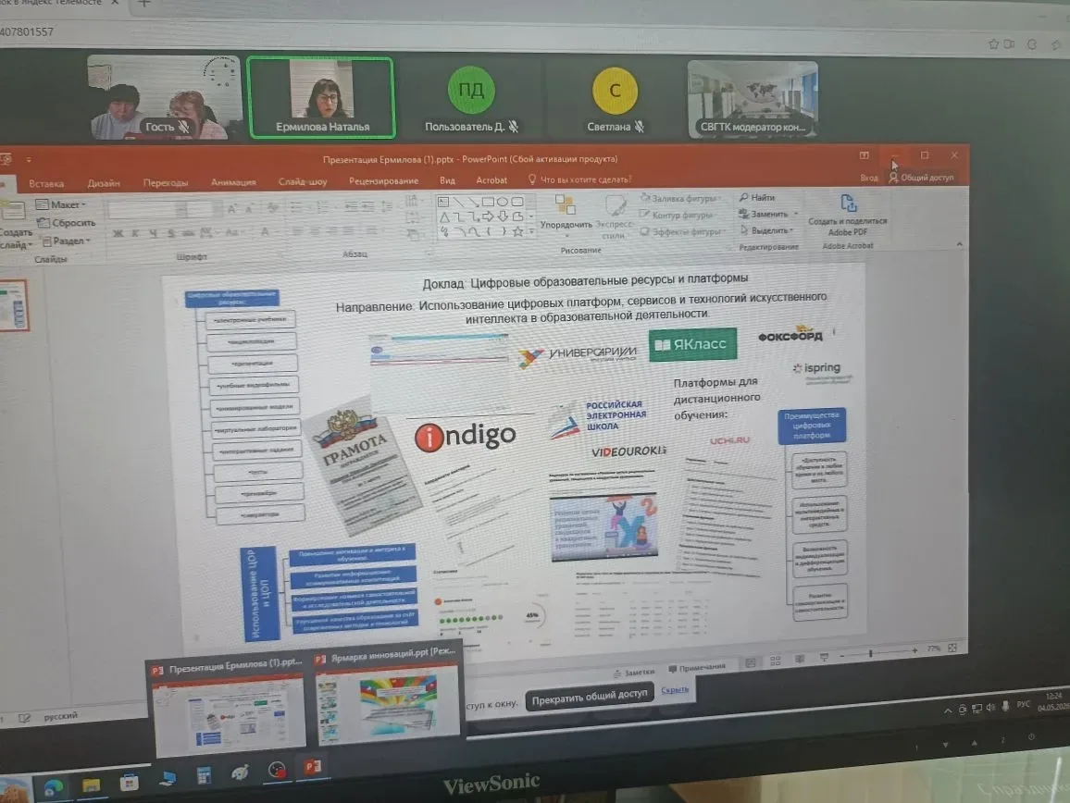Click the Заметки notes button

coord(635,673)
